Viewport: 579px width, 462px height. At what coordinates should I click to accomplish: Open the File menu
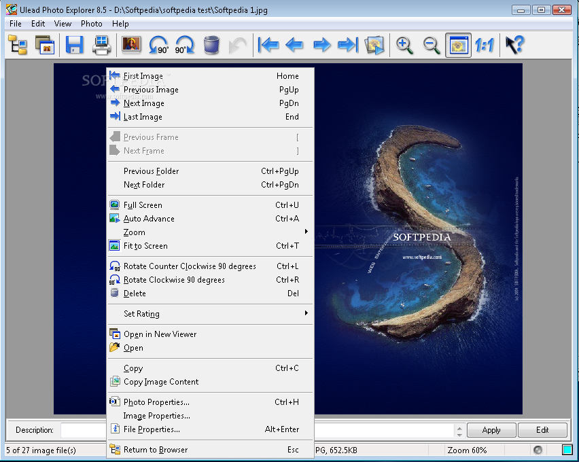[16, 24]
